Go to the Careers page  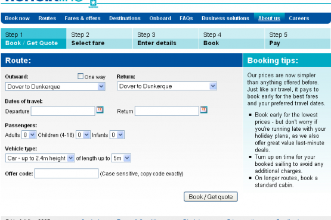tap(299, 18)
